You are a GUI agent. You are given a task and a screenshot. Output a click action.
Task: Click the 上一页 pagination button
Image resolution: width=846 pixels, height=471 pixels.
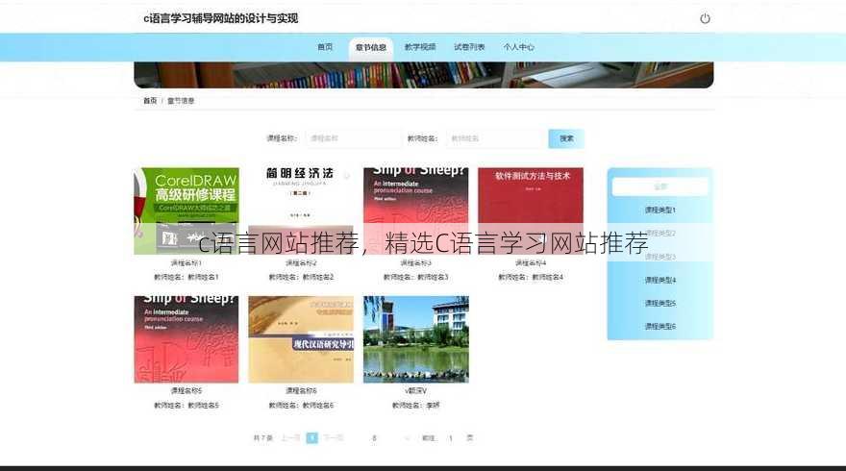pos(290,438)
